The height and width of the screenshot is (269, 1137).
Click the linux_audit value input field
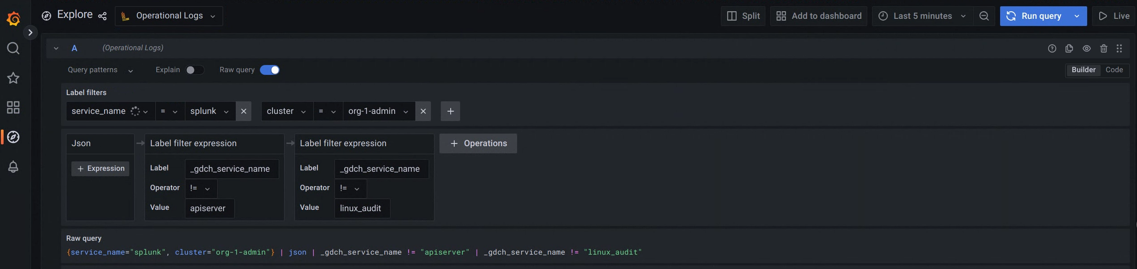point(362,208)
